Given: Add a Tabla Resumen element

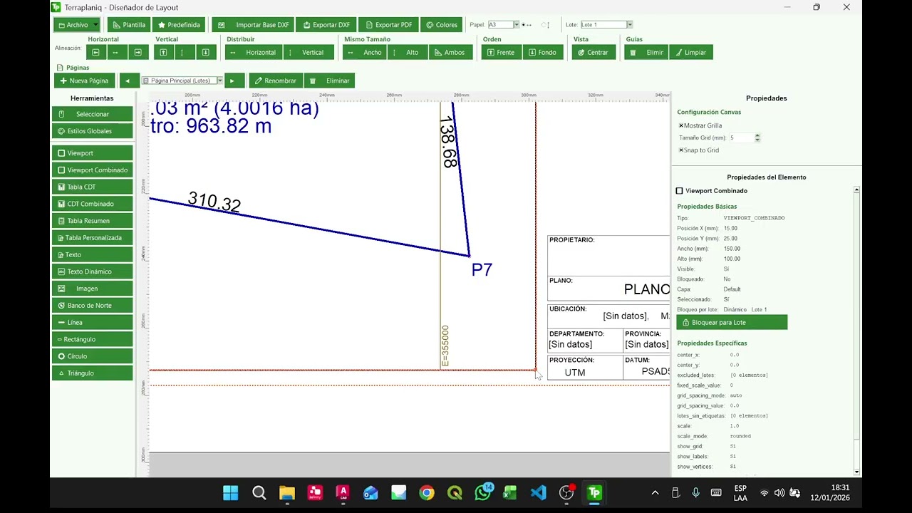Looking at the screenshot, I should [92, 221].
